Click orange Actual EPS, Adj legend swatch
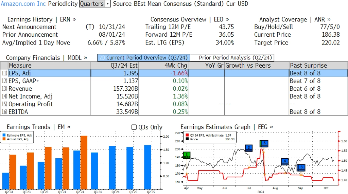The height and width of the screenshot is (194, 348). point(4,139)
